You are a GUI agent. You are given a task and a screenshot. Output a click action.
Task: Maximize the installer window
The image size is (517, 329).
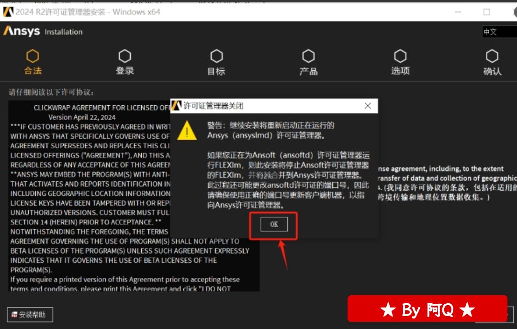click(x=486, y=12)
